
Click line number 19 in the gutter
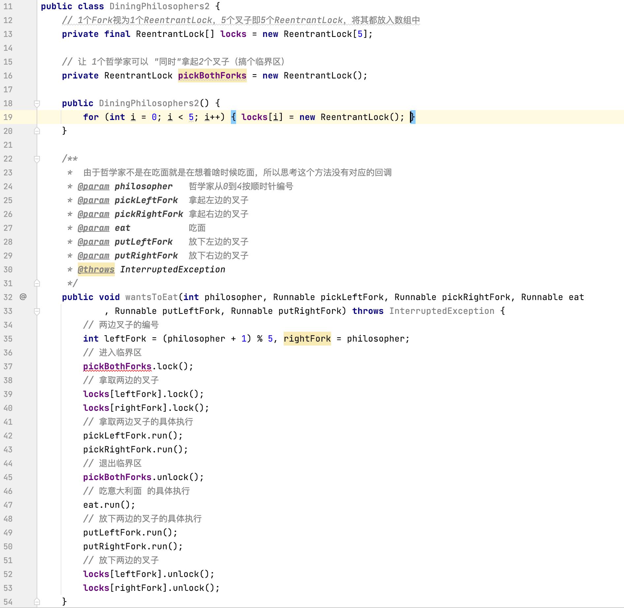(x=8, y=117)
